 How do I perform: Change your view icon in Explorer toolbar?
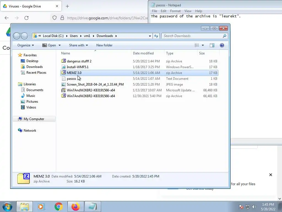pyautogui.click(x=197, y=45)
